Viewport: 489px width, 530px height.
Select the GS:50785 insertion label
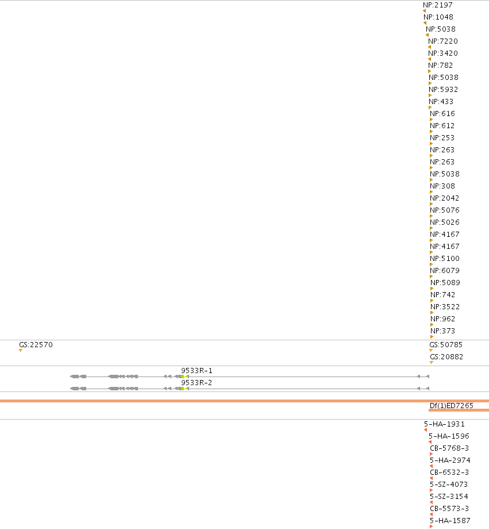click(446, 345)
